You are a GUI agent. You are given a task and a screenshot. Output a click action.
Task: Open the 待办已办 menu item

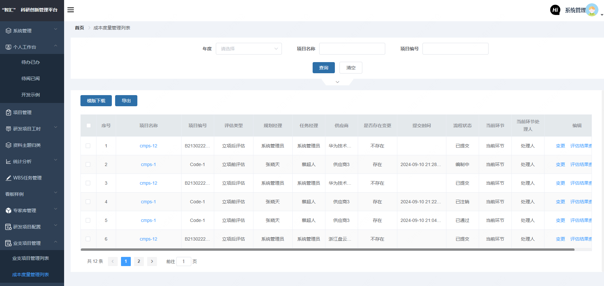point(30,62)
